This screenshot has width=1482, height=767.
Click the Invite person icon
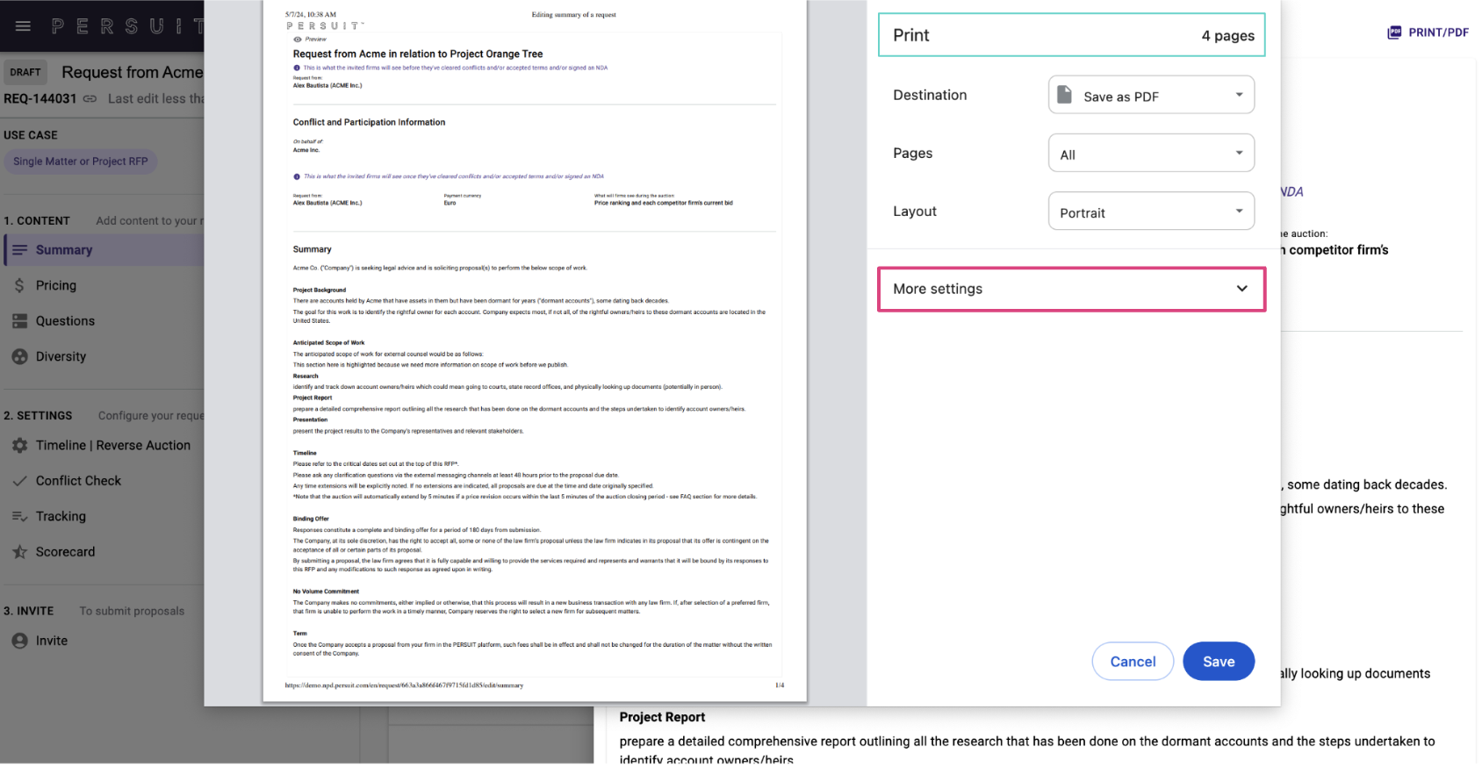20,642
